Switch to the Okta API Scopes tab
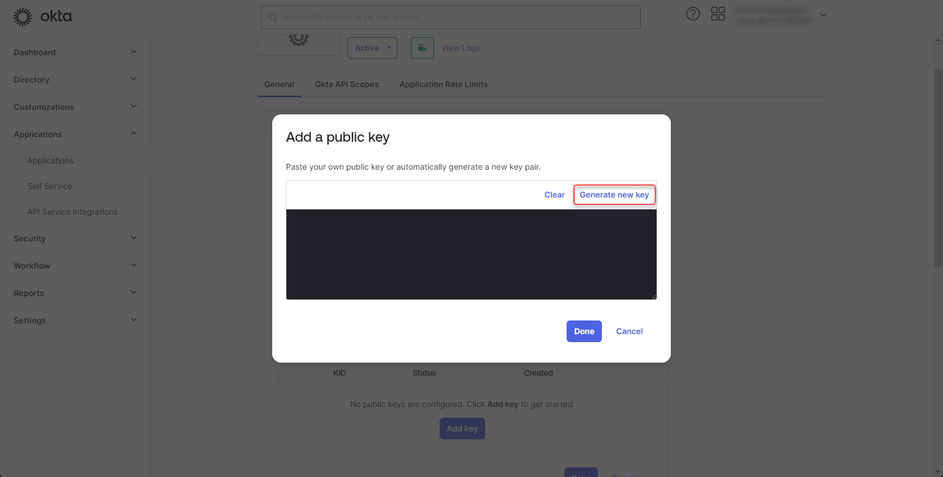The width and height of the screenshot is (943, 477). (346, 84)
